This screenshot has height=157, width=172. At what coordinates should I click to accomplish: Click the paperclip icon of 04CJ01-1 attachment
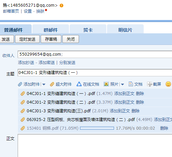23,94
